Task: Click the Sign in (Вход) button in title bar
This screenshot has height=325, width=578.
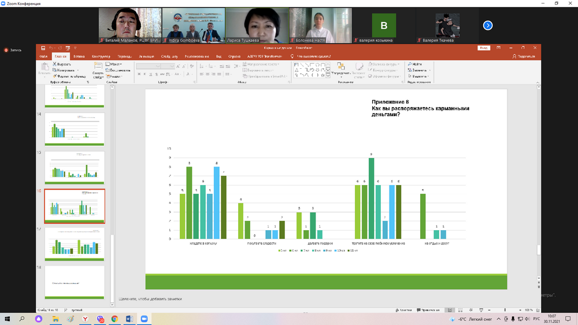Action: click(x=484, y=48)
